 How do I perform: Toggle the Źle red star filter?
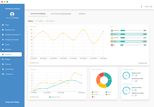[x=112, y=45]
